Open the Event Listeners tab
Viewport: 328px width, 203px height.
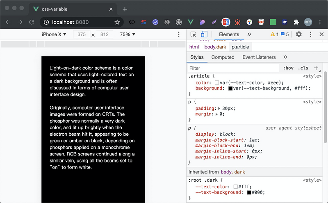point(259,57)
